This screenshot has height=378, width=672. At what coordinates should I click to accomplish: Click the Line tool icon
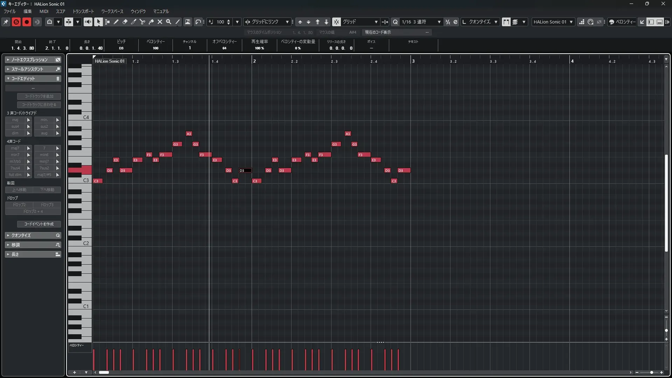tap(177, 22)
